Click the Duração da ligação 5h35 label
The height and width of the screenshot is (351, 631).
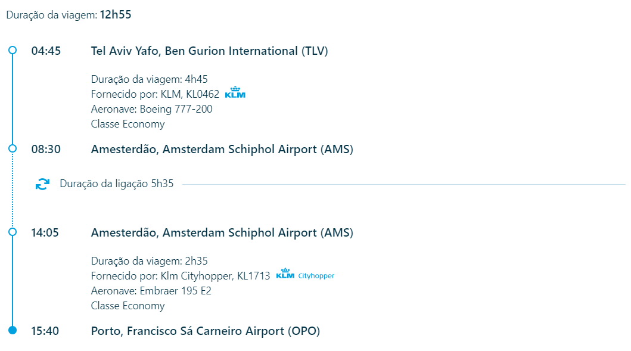117,184
